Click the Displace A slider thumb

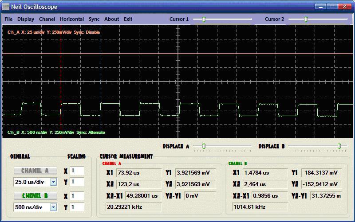pyautogui.click(x=204, y=146)
